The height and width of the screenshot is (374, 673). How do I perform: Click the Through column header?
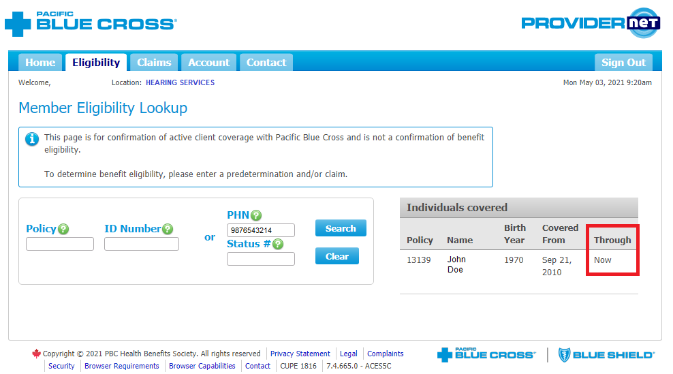point(612,240)
